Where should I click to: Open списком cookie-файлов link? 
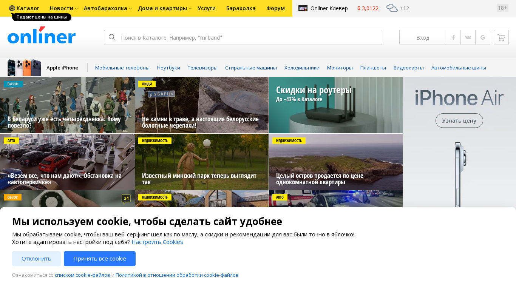pyautogui.click(x=82, y=275)
